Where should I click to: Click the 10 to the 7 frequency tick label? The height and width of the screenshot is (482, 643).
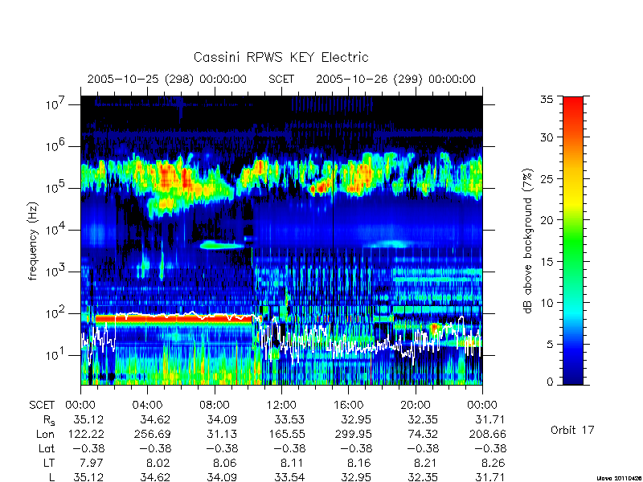click(55, 104)
